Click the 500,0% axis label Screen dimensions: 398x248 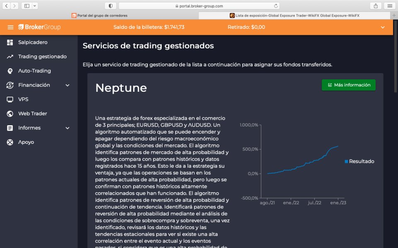(250, 149)
